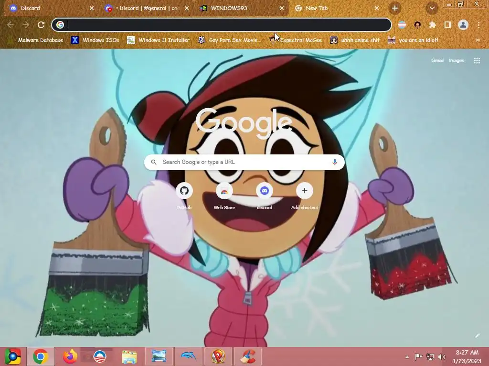This screenshot has width=489, height=366.
Task: Show hidden system tray icons
Action: (407, 357)
